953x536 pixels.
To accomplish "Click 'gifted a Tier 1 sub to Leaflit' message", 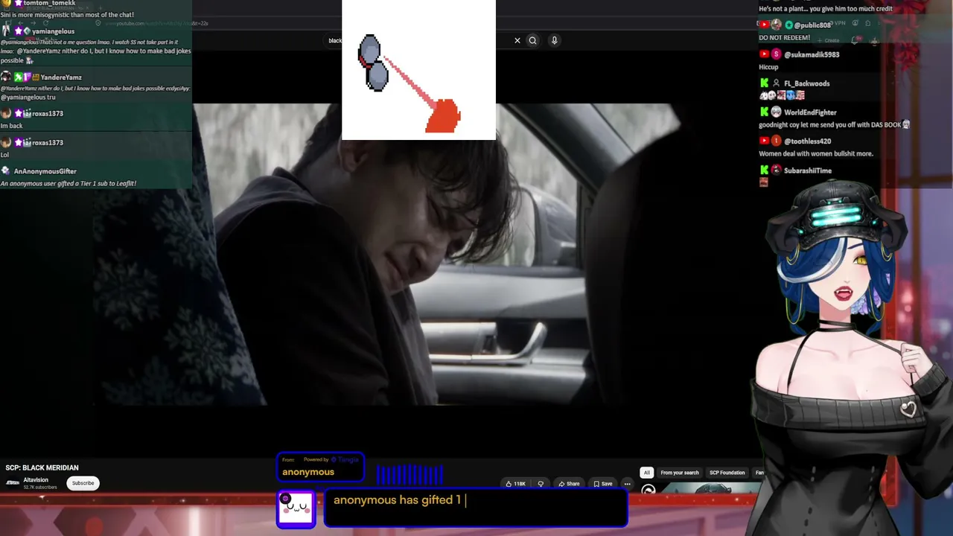I will click(68, 183).
